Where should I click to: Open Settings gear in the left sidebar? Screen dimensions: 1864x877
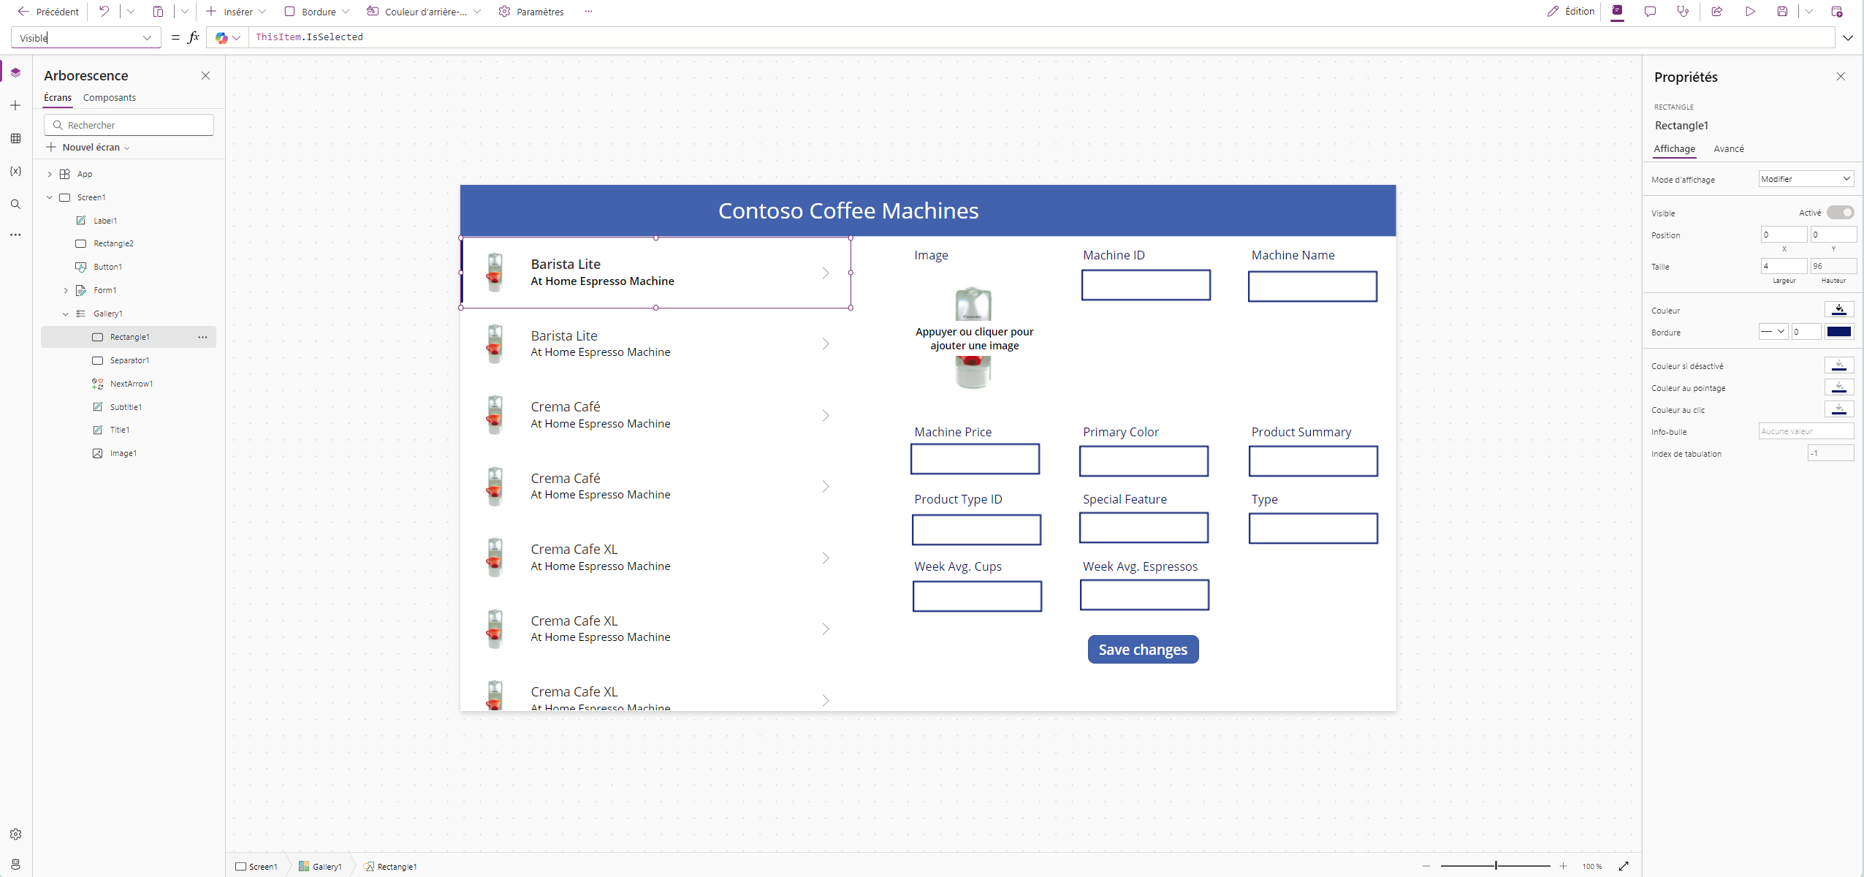(x=15, y=834)
